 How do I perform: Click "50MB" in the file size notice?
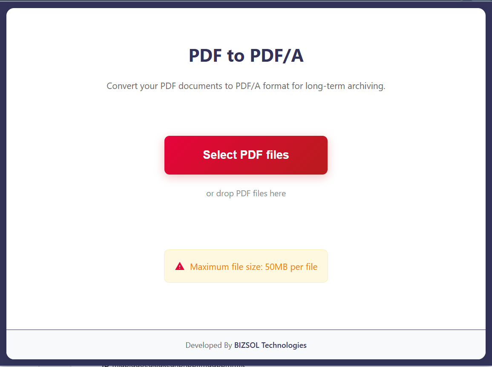pos(276,267)
